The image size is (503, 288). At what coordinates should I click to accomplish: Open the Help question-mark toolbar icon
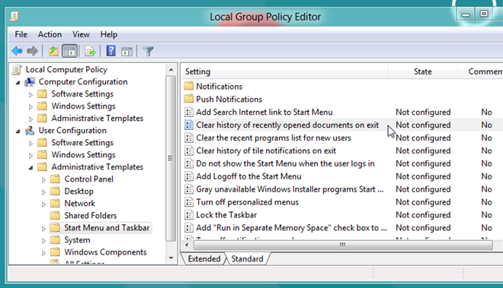(x=111, y=51)
